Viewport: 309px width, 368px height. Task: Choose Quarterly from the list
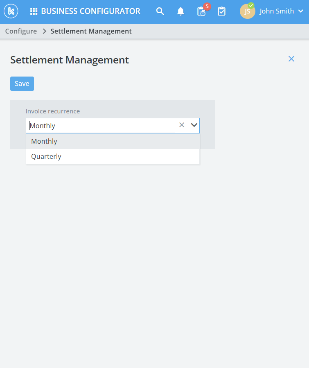click(46, 156)
